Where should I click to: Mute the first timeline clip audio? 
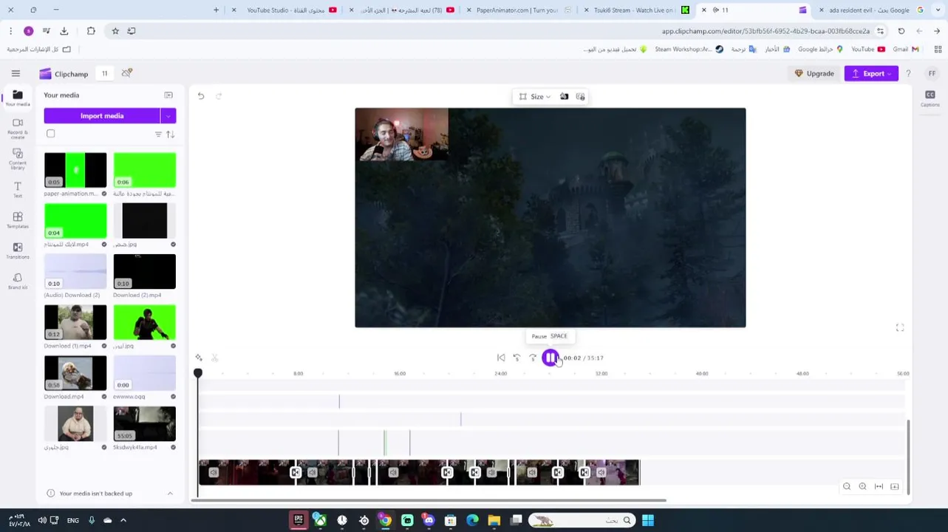pos(214,472)
